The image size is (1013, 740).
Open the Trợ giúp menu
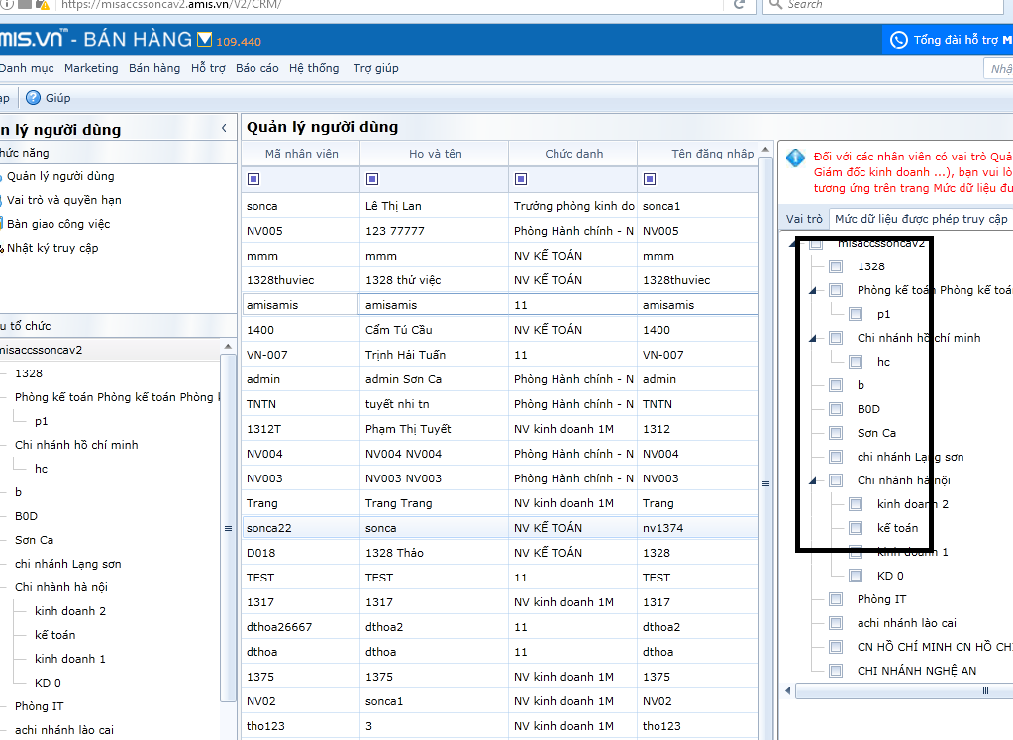[376, 68]
